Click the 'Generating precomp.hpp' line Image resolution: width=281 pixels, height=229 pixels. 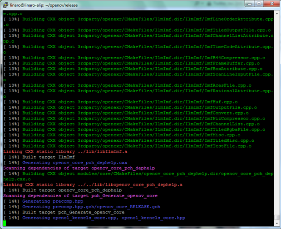tap(43, 201)
